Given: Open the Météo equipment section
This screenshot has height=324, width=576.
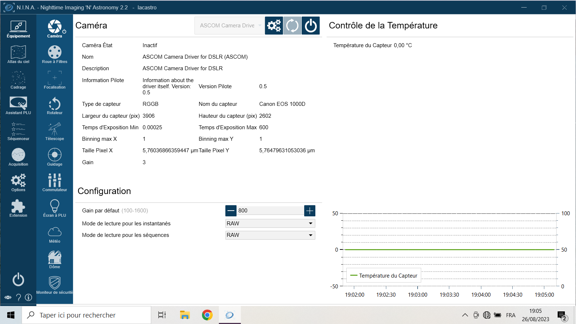Looking at the screenshot, I should [54, 234].
